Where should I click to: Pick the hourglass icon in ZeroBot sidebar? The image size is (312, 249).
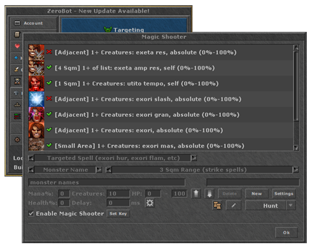click(17, 81)
